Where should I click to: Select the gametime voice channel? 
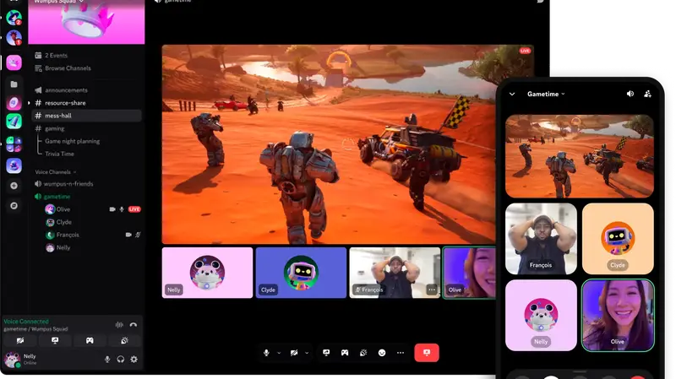52,197
